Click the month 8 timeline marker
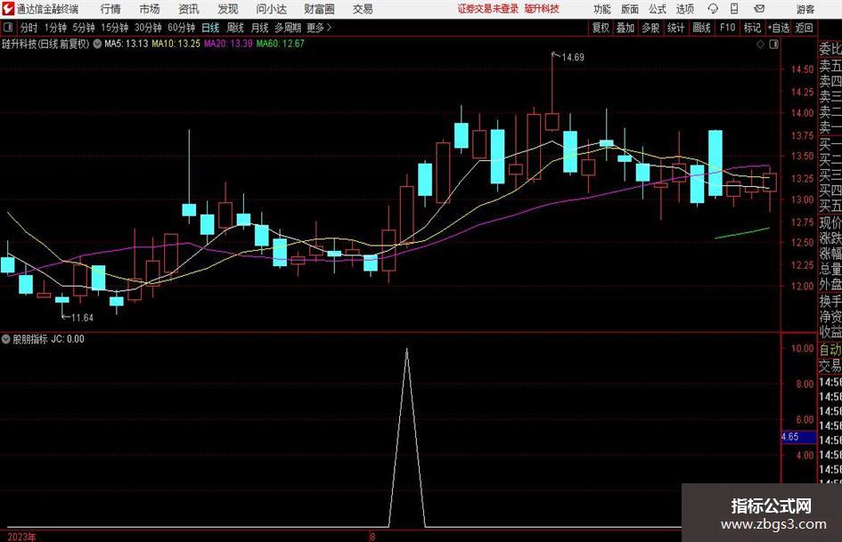 372,537
